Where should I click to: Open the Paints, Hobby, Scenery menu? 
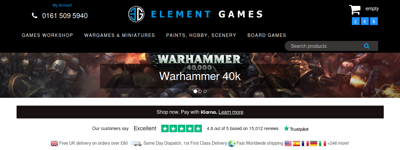click(201, 35)
